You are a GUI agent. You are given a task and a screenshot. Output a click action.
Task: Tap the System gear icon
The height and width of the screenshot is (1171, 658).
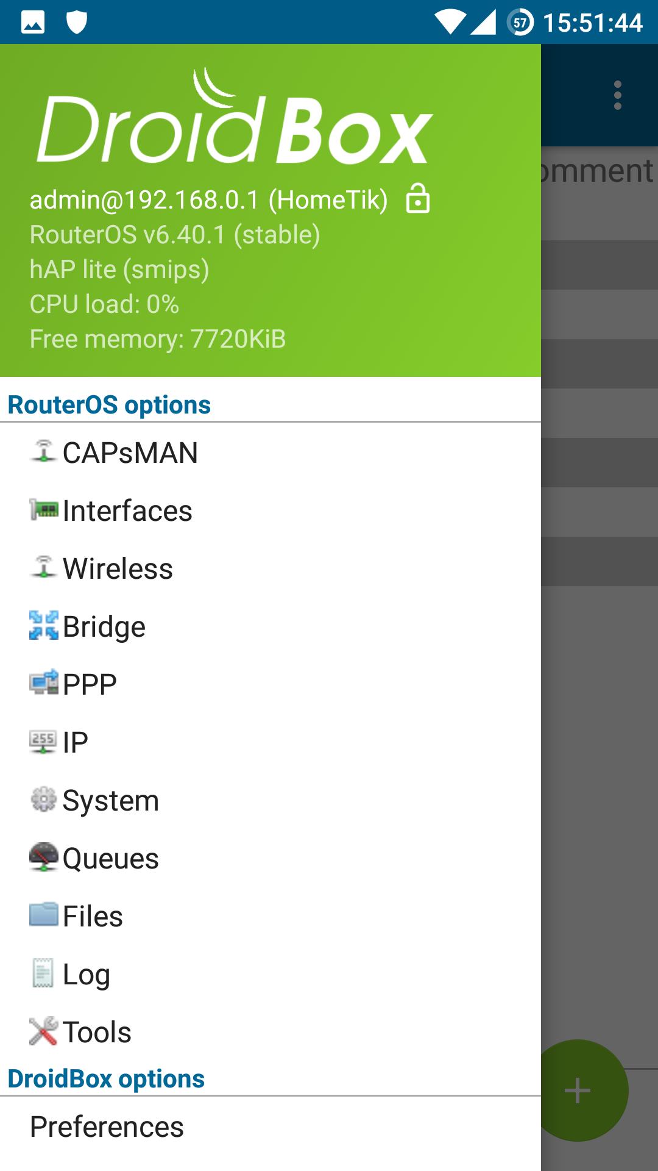coord(44,799)
